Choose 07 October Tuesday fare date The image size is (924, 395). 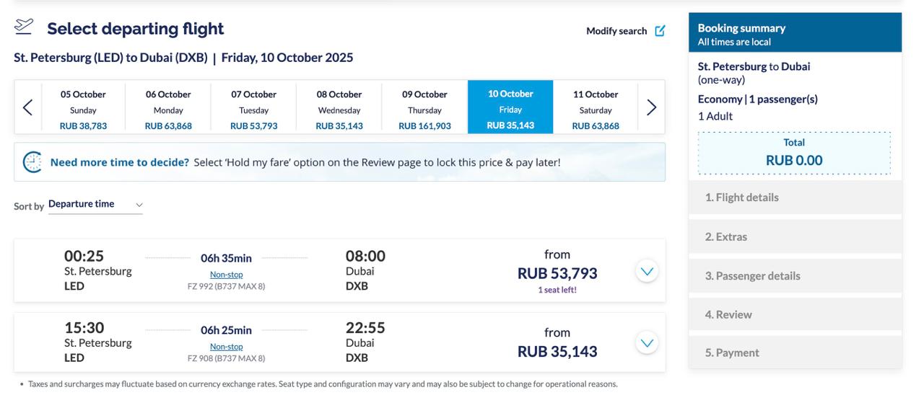[253, 107]
